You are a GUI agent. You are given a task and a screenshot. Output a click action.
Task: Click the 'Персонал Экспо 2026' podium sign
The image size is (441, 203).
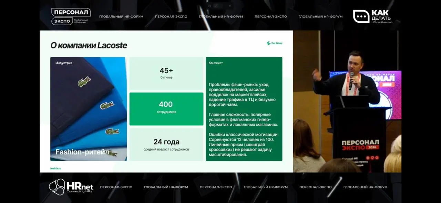point(360,145)
